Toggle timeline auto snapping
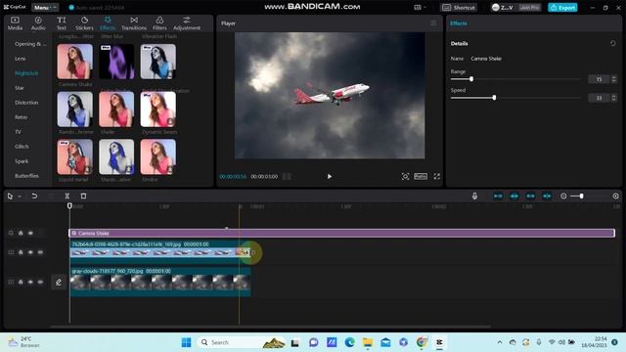The height and width of the screenshot is (352, 626). click(514, 196)
